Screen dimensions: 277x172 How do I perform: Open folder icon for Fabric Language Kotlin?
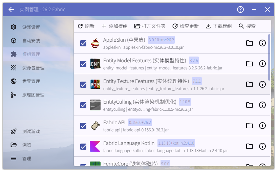pyautogui.click(x=250, y=146)
